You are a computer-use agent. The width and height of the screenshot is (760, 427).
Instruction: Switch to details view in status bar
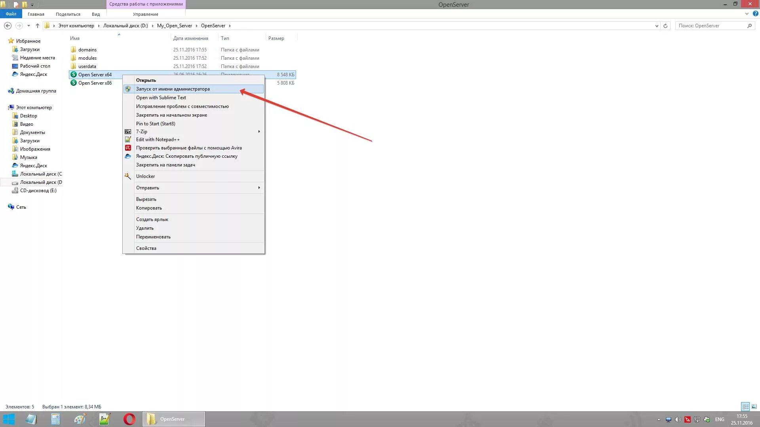pyautogui.click(x=745, y=406)
